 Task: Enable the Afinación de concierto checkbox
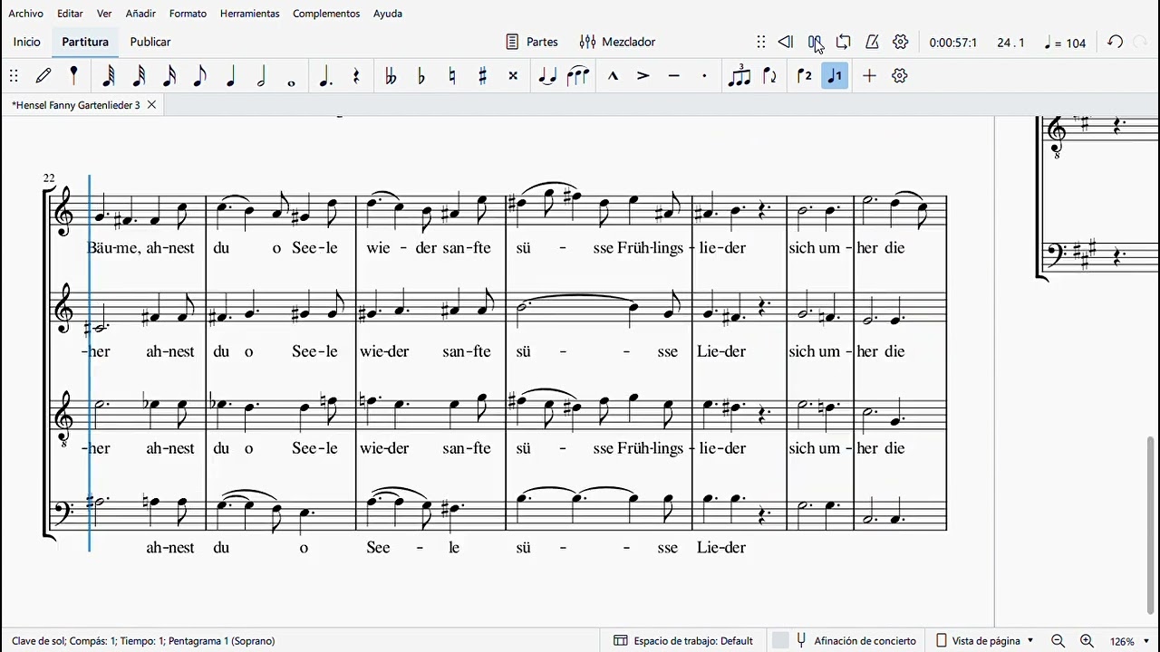click(x=780, y=641)
